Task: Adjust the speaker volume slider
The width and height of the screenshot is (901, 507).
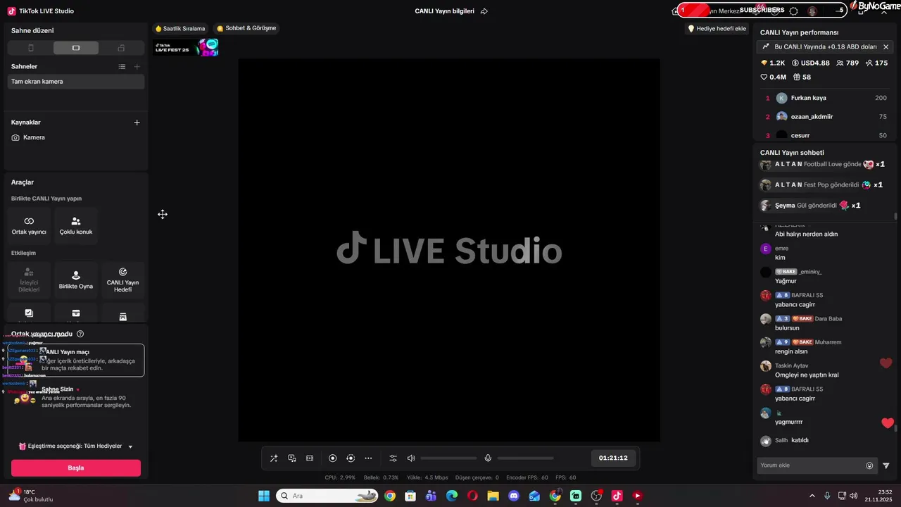Action: pyautogui.click(x=449, y=458)
